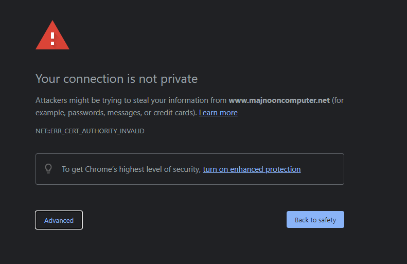Click the bold www.majnooncomputer.net domain text

tap(279, 100)
